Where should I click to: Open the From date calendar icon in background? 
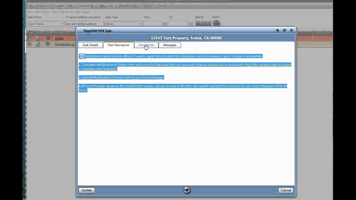(x=165, y=24)
